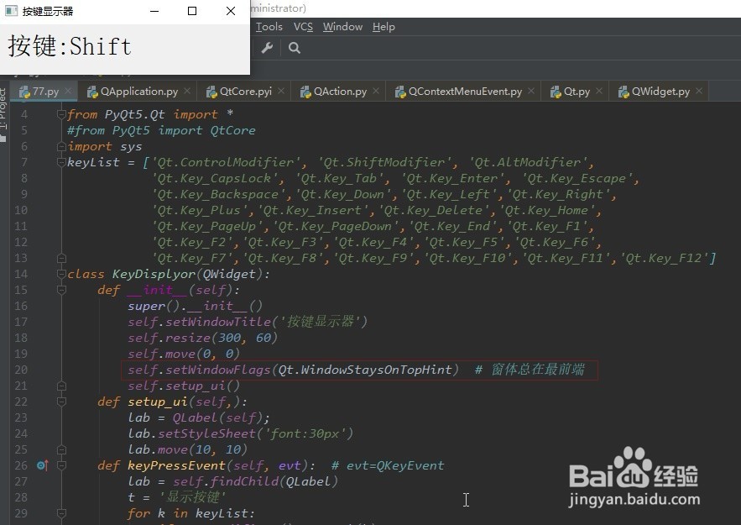
Task: Click the override method gutter icon at line 26
Action: click(x=43, y=466)
